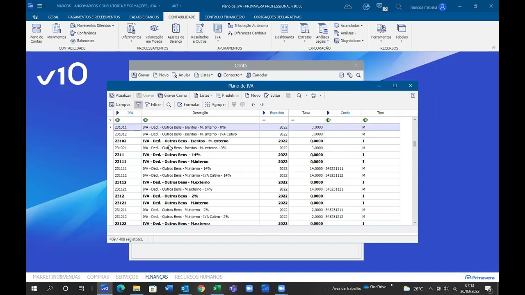Image resolution: width=525 pixels, height=295 pixels.
Task: Open the MARKETING&VENDAS module
Action: pyautogui.click(x=57, y=277)
